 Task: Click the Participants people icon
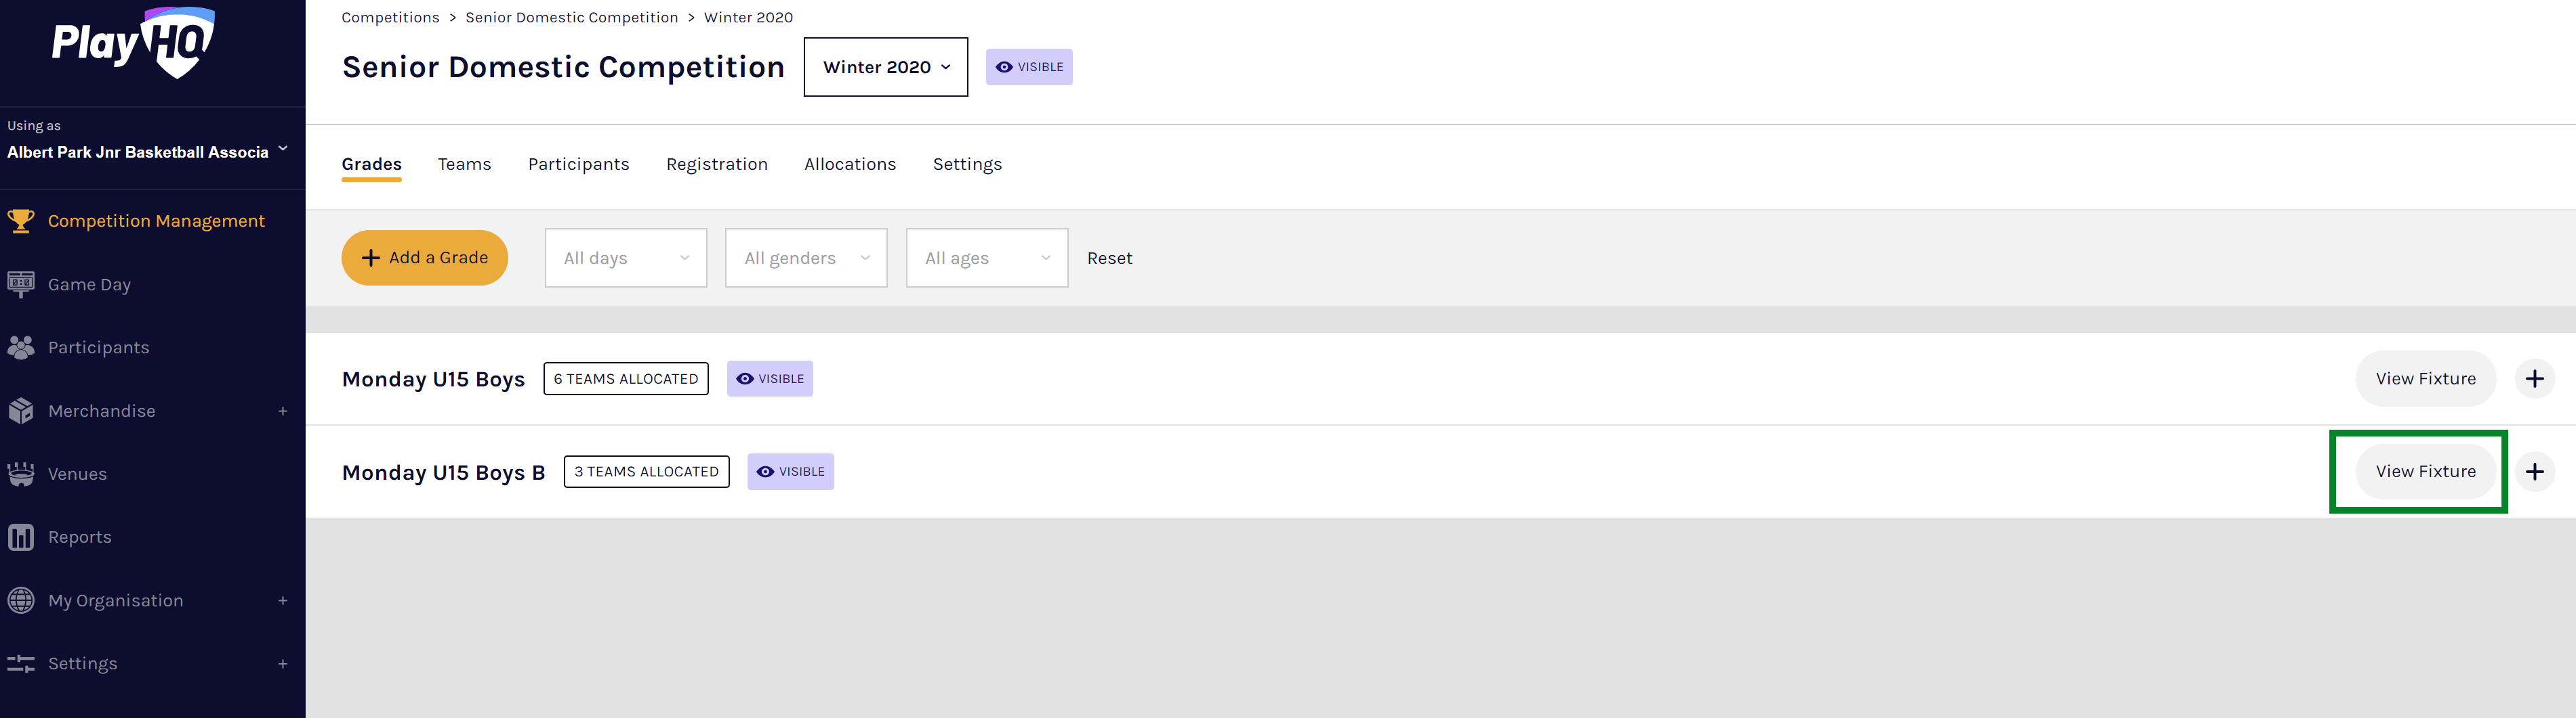[x=21, y=348]
